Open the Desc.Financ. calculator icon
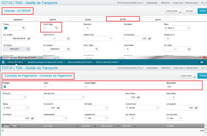The width and height of the screenshot is (207, 136). (138, 97)
